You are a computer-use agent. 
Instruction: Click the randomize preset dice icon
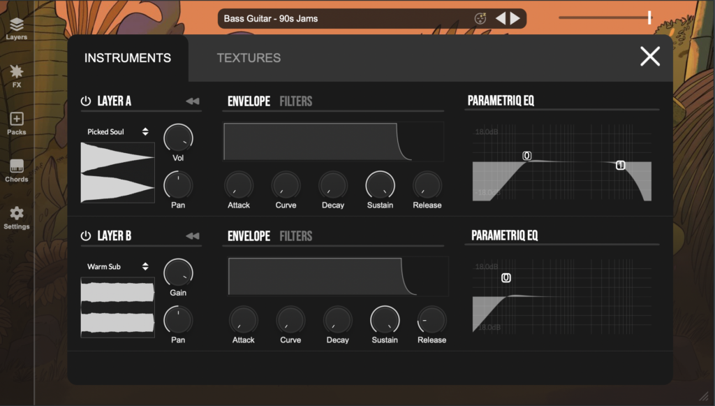[480, 19]
